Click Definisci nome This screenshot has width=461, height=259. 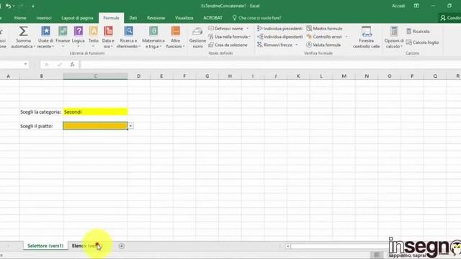coord(225,29)
